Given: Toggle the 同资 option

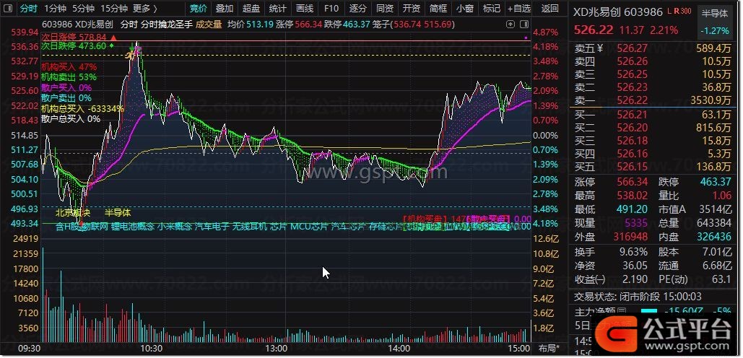Looking at the screenshot, I should click(385, 8).
